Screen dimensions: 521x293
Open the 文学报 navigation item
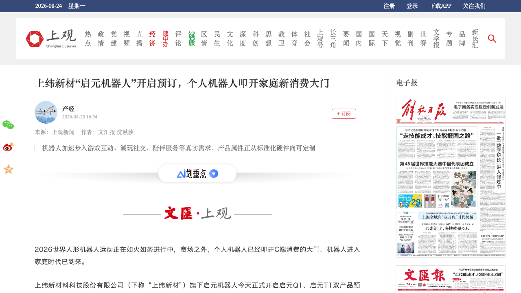pos(437,39)
